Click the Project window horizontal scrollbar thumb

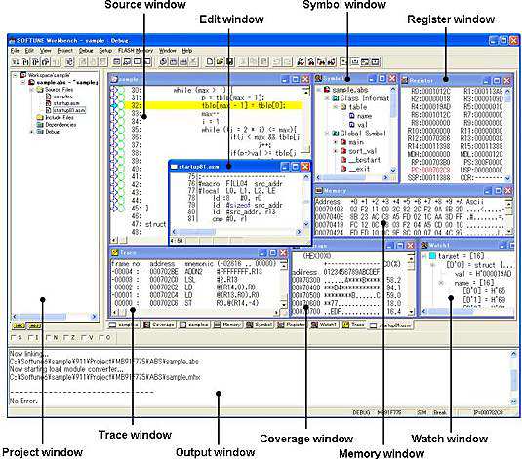43,317
